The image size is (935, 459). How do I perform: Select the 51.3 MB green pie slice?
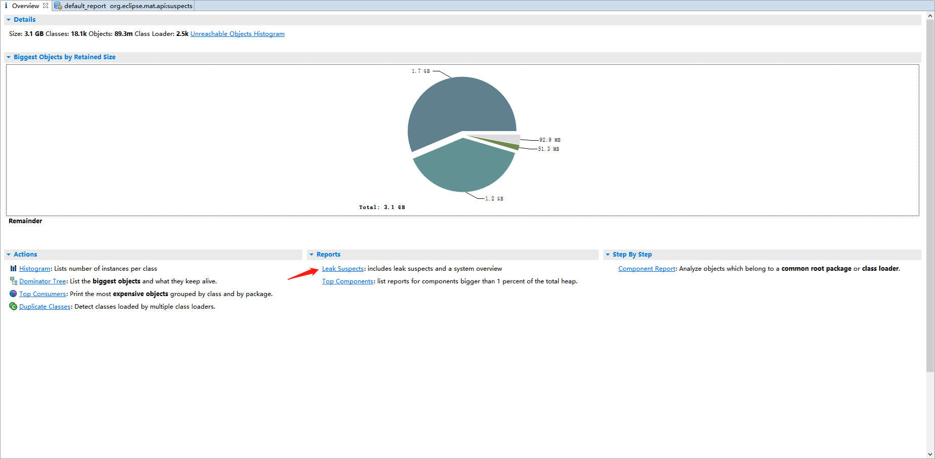click(x=509, y=146)
